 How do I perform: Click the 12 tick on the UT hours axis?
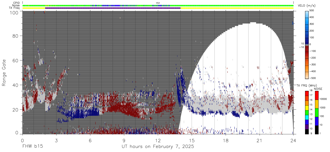point(158,140)
